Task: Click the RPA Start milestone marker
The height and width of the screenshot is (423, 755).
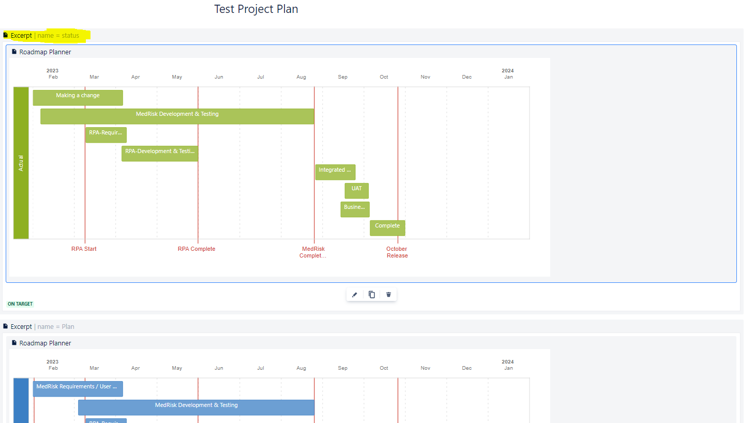Action: pyautogui.click(x=84, y=249)
